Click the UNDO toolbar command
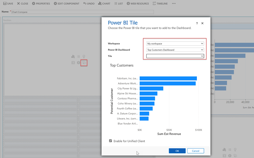The width and height of the screenshot is (254, 158). (x=89, y=3)
